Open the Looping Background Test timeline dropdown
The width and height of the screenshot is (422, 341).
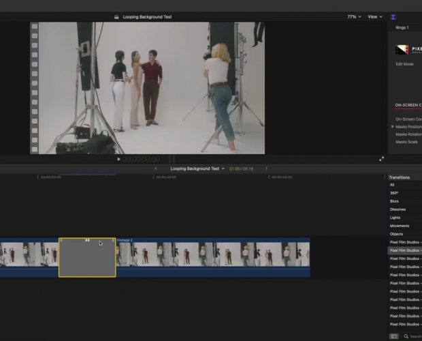(x=197, y=168)
